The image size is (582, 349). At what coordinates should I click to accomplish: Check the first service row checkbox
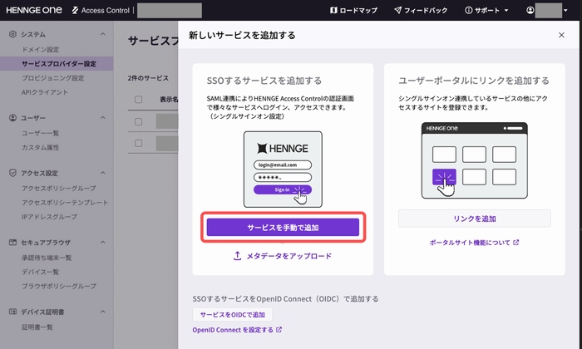pos(139,121)
